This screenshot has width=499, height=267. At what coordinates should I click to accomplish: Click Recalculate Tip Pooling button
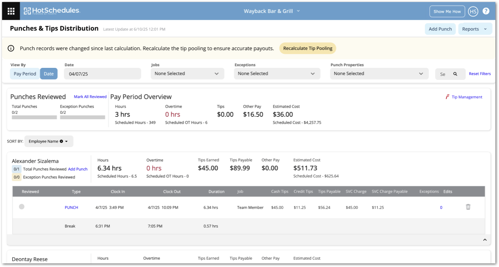pos(308,49)
